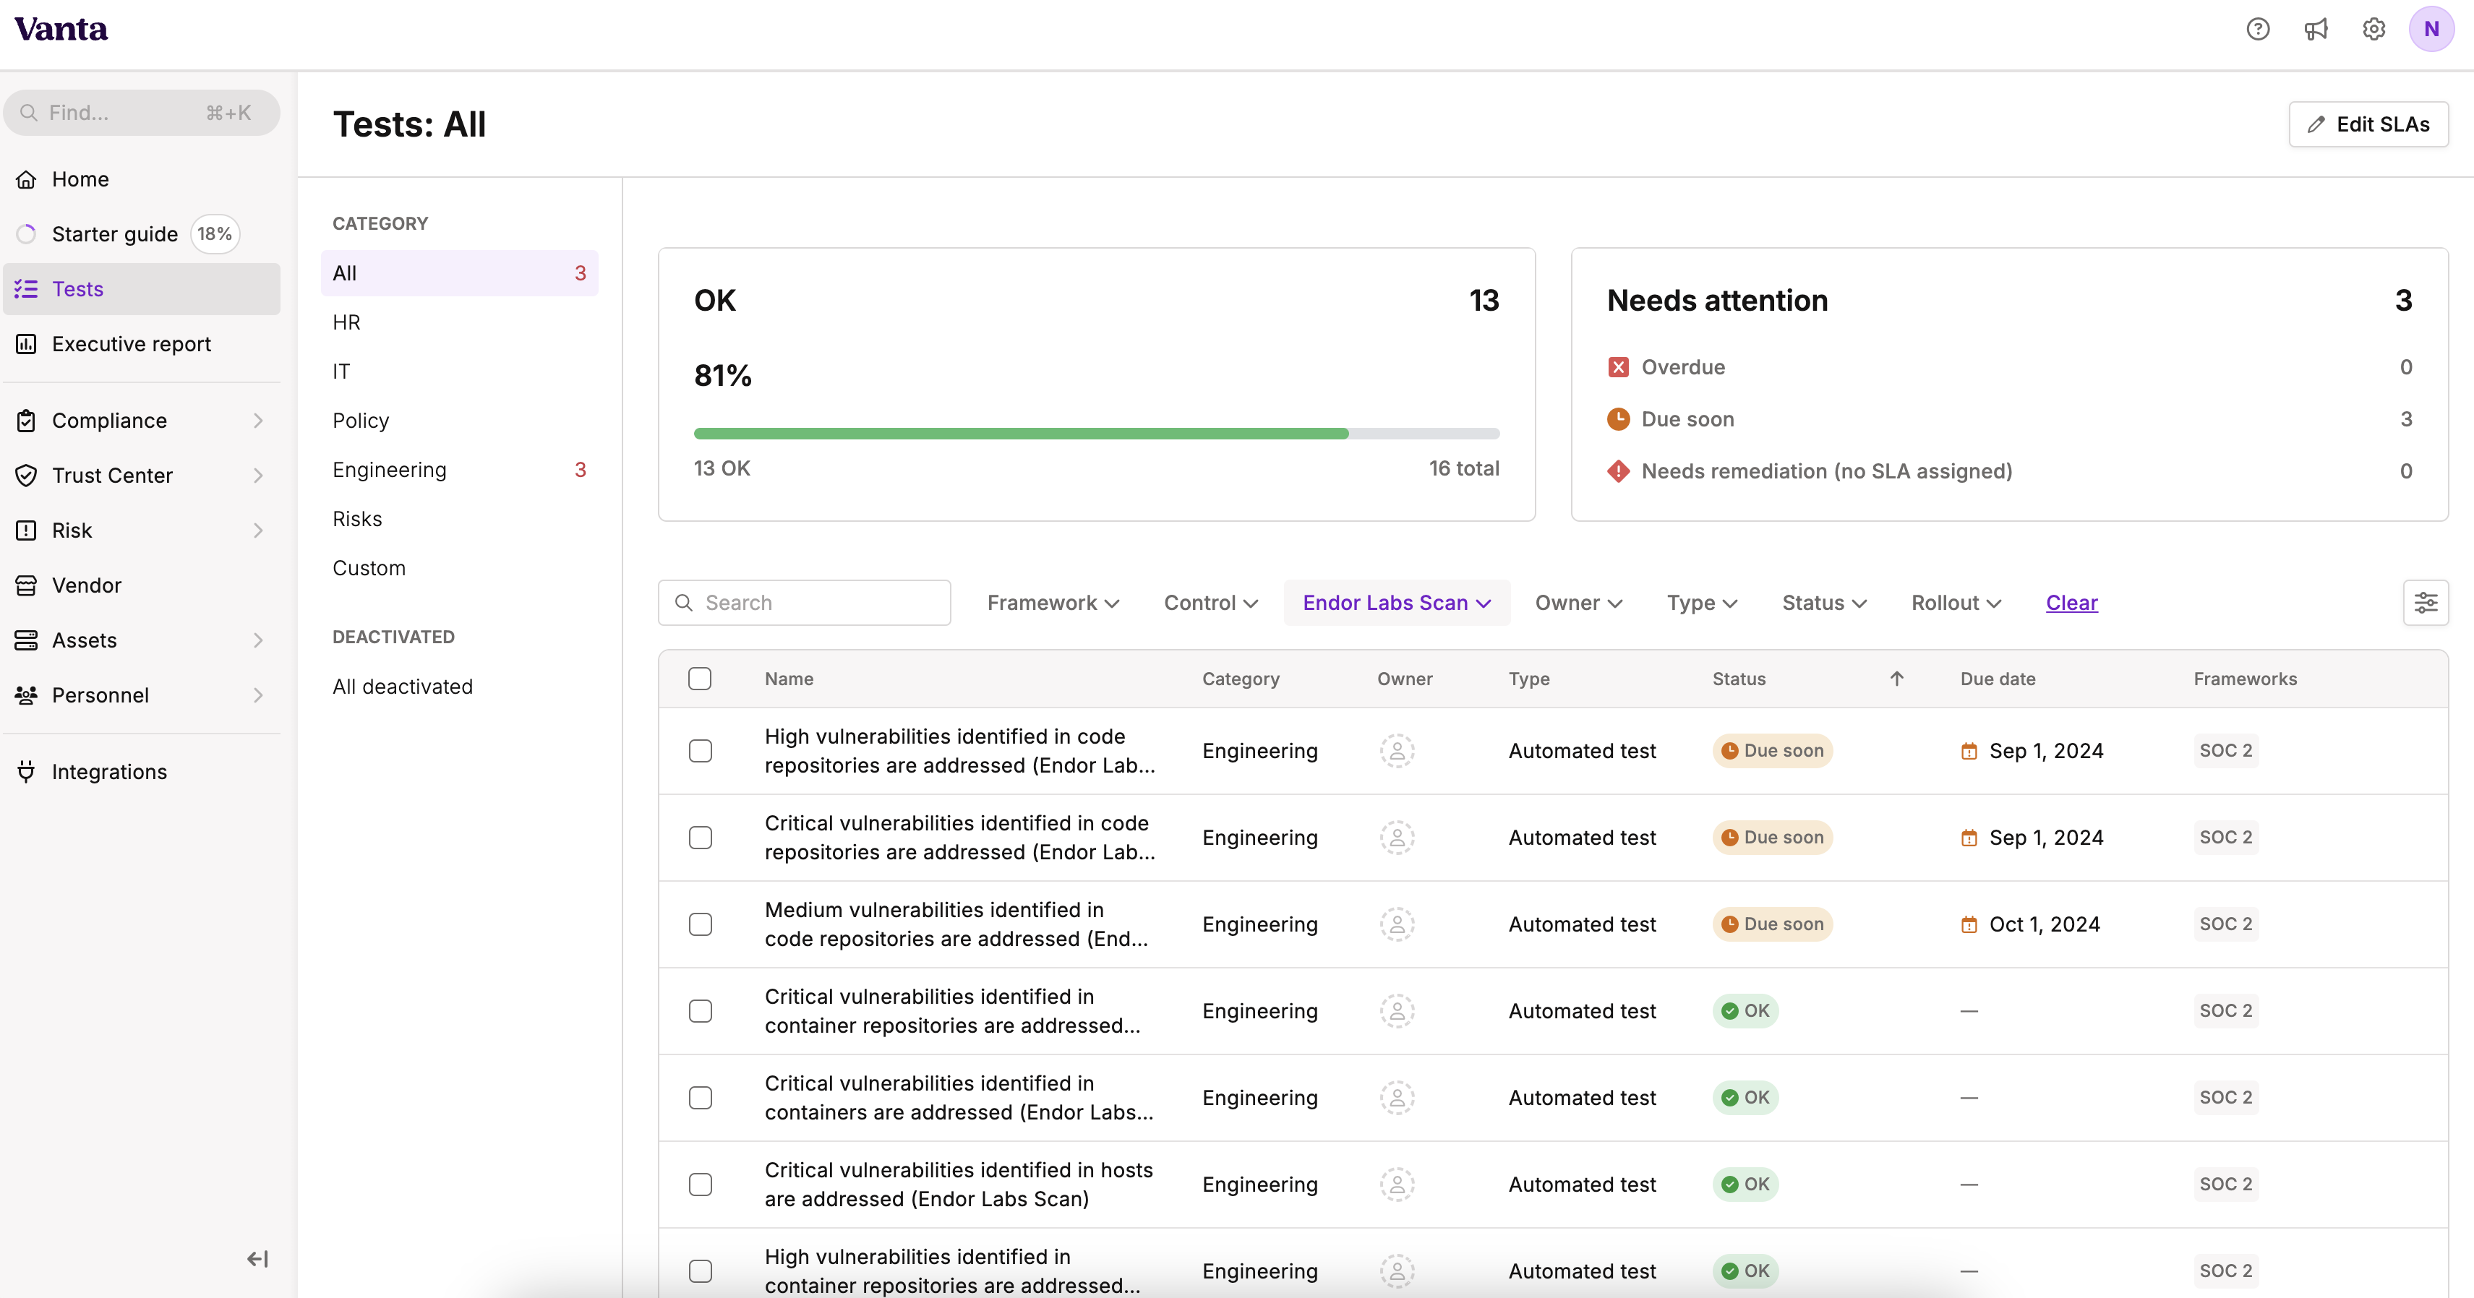Click the OK green checkmark icon
The image size is (2474, 1298).
point(1729,1010)
